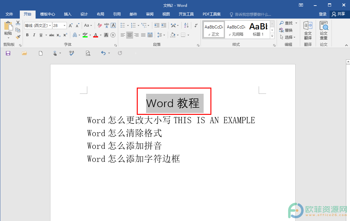The image size is (350, 221).
Task: Open the Change Case (Aa) dropdown
Action: [88, 25]
